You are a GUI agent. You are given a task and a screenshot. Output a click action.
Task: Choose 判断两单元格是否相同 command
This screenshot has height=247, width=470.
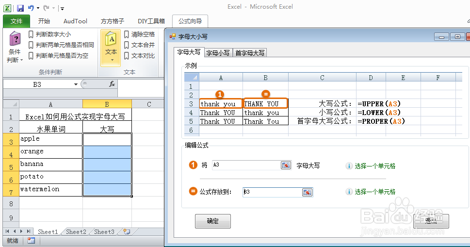point(61,45)
